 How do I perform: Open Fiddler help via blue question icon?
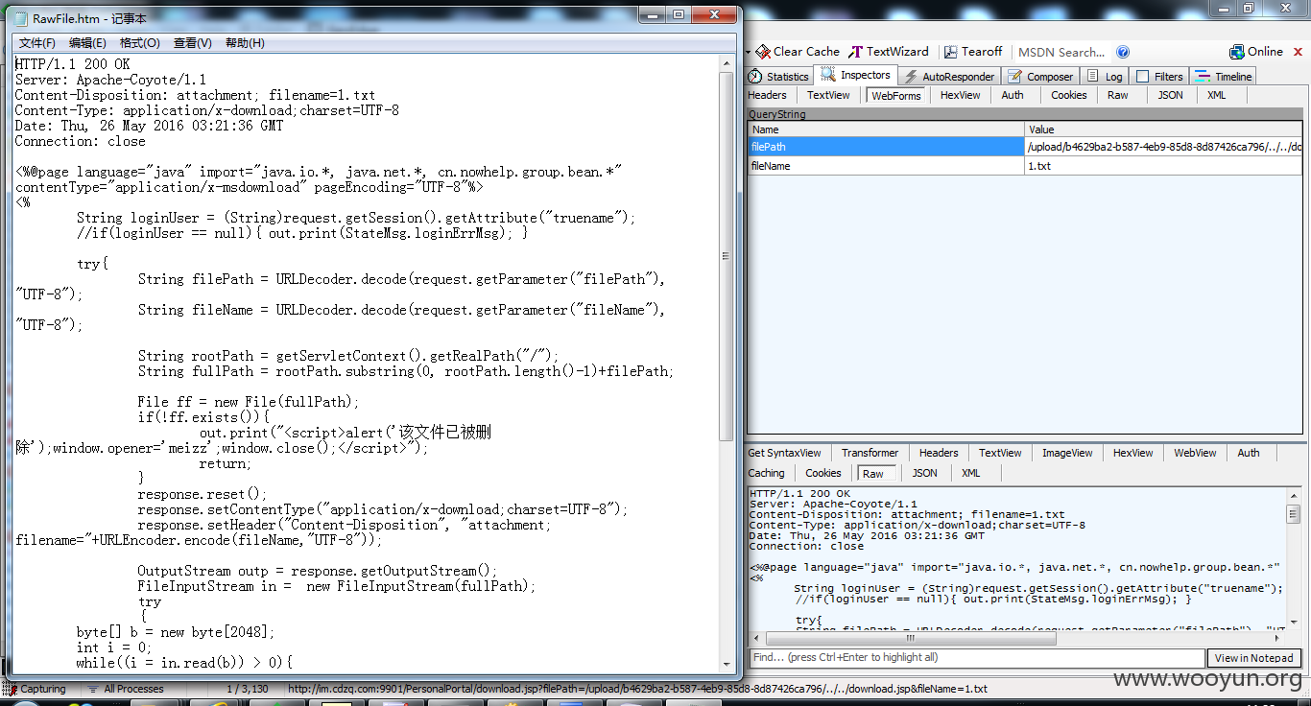1123,52
